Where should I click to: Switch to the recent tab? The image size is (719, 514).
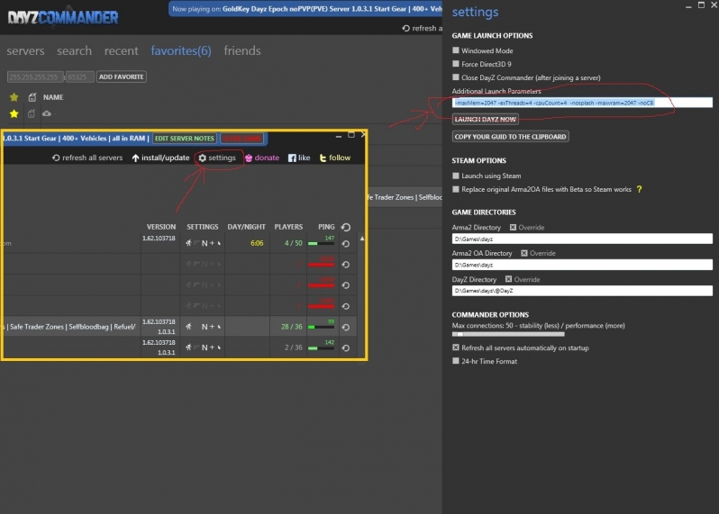[121, 50]
